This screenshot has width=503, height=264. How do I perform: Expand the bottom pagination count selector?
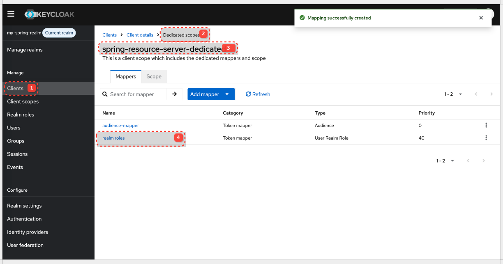(452, 161)
